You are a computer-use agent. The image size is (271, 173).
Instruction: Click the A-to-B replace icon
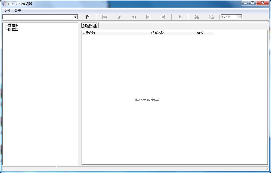coord(211,17)
